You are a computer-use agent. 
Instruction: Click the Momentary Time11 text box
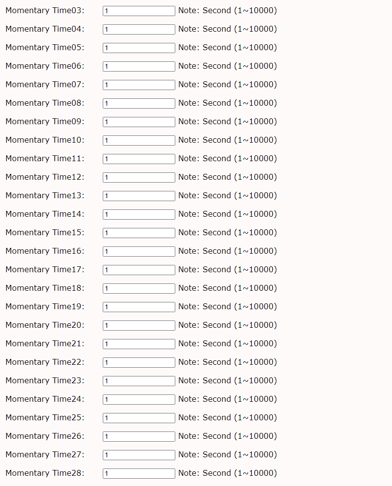click(x=139, y=159)
